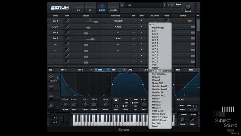This screenshot has width=241, height=136.
Task: Click the Master volume knob
Action: (x=188, y=7)
